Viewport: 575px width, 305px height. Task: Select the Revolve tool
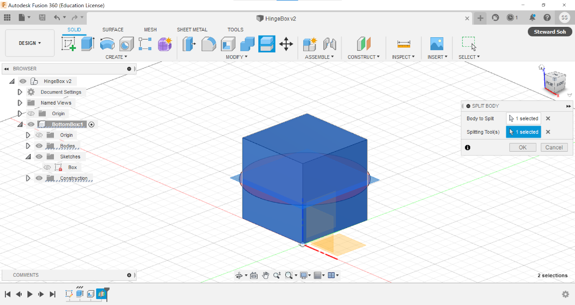click(x=107, y=44)
